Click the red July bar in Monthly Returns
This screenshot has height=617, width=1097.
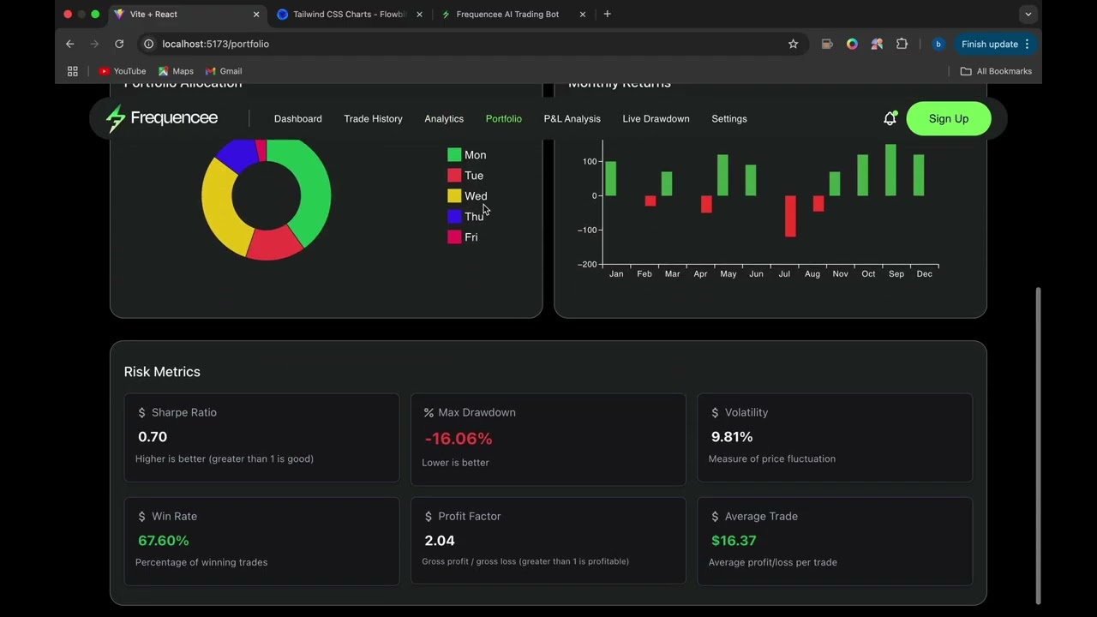point(790,216)
